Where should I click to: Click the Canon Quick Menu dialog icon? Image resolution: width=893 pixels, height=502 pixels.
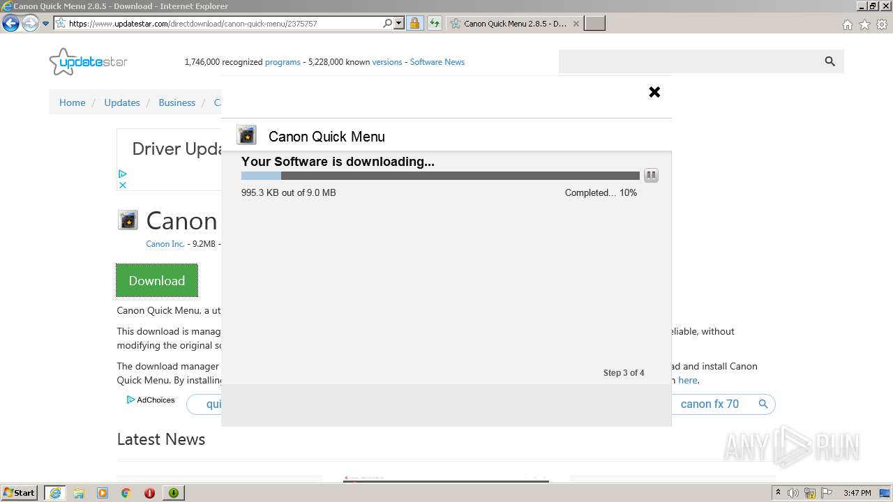[x=247, y=135]
